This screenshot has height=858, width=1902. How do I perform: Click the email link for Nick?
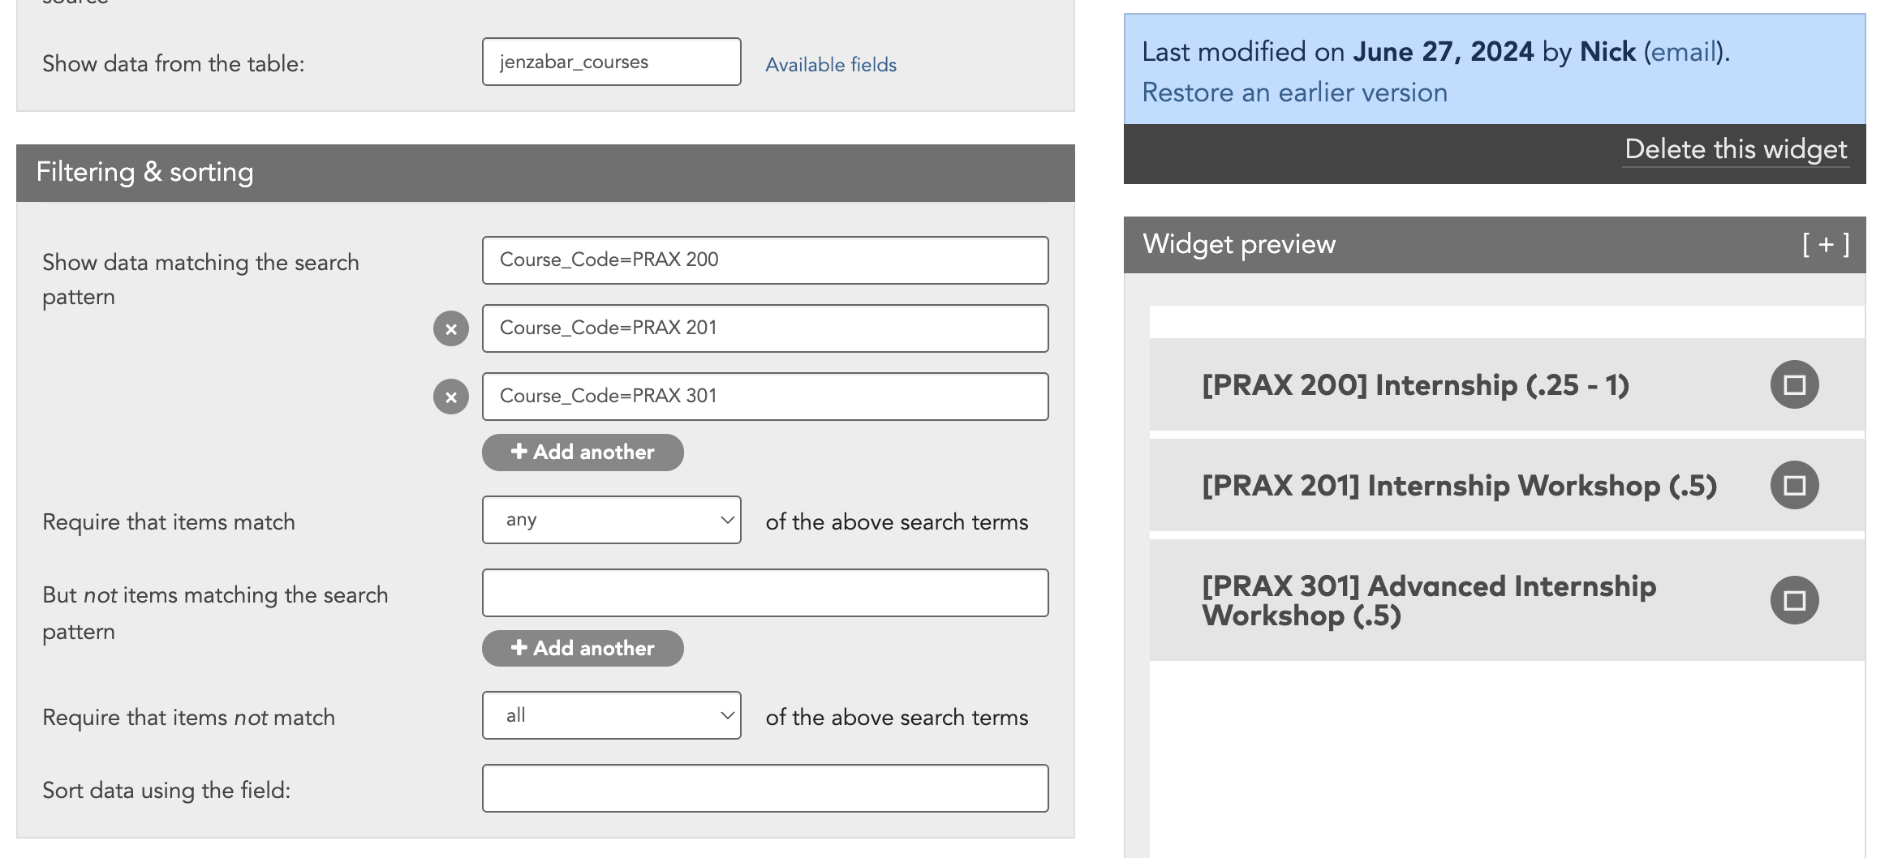tap(1685, 52)
